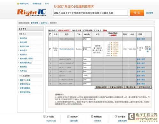Click the quantity field in row 3 showing 500

tap(87, 63)
